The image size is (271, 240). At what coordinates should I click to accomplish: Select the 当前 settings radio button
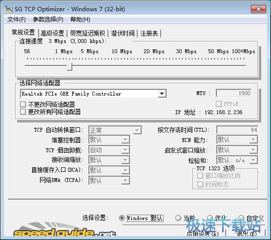pos(178,218)
